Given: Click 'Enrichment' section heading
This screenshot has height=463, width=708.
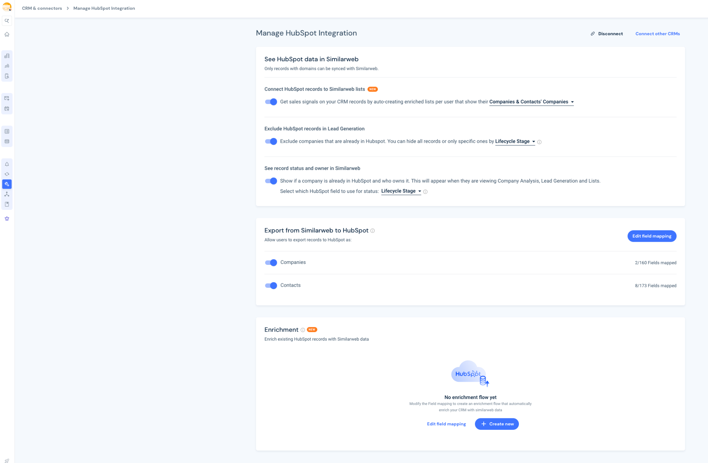Looking at the screenshot, I should pos(281,330).
